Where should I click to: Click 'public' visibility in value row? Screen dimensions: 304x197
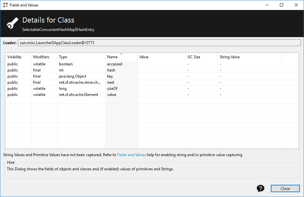click(x=13, y=95)
